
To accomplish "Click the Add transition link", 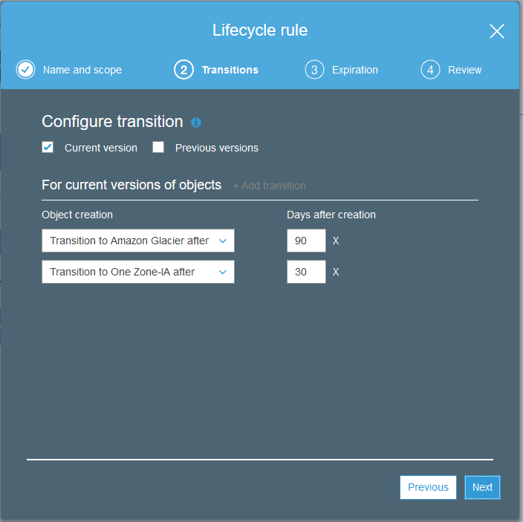I will click(x=269, y=186).
